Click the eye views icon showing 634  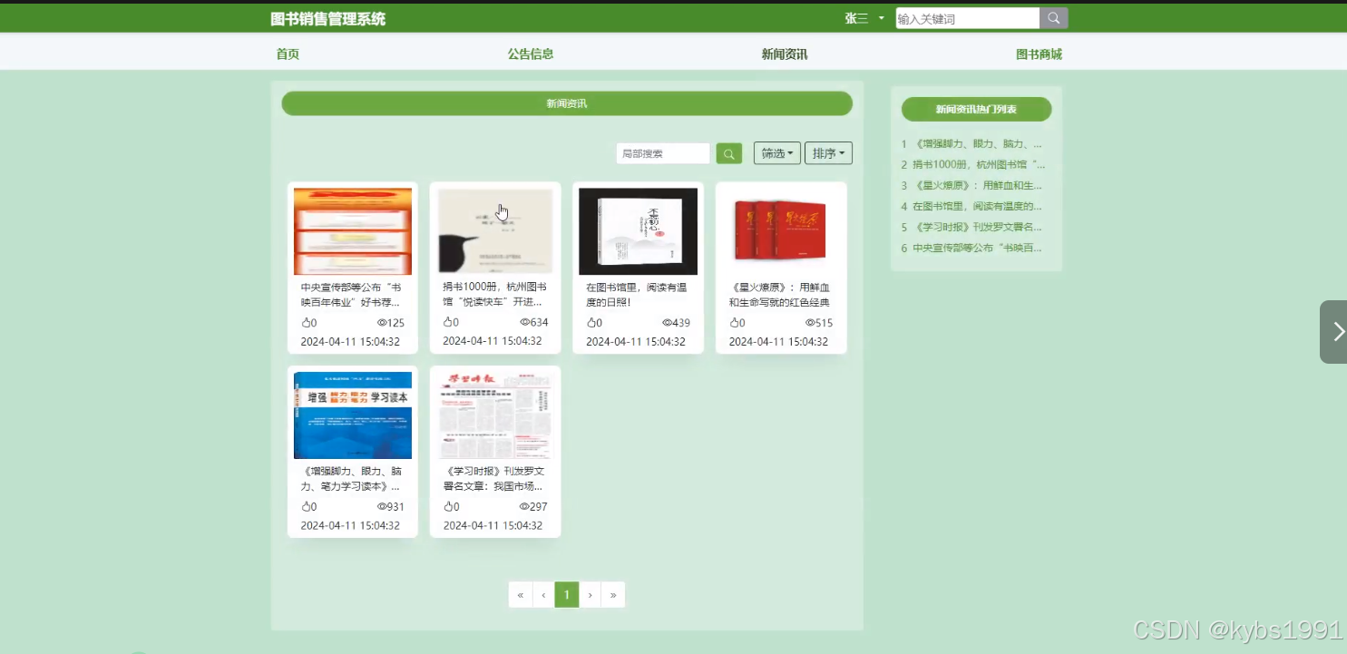[525, 322]
